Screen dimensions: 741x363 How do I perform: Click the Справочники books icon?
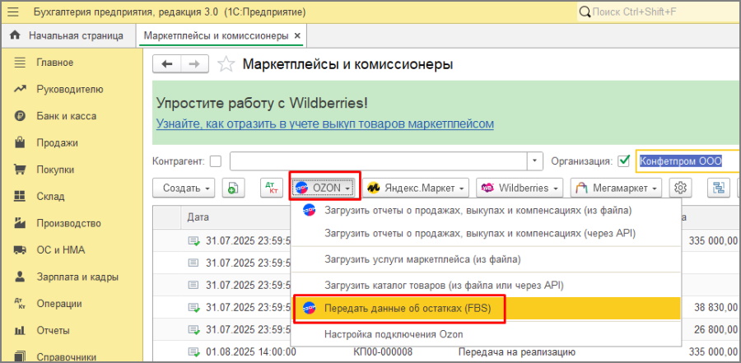click(x=20, y=356)
